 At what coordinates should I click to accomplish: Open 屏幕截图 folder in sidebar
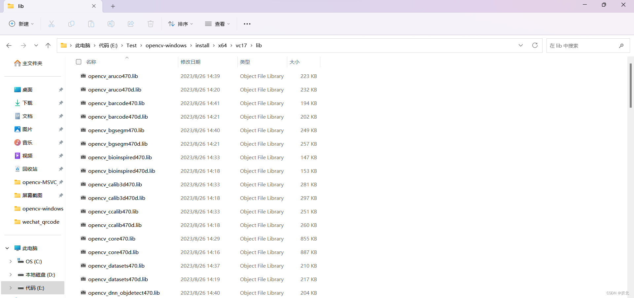(x=28, y=195)
